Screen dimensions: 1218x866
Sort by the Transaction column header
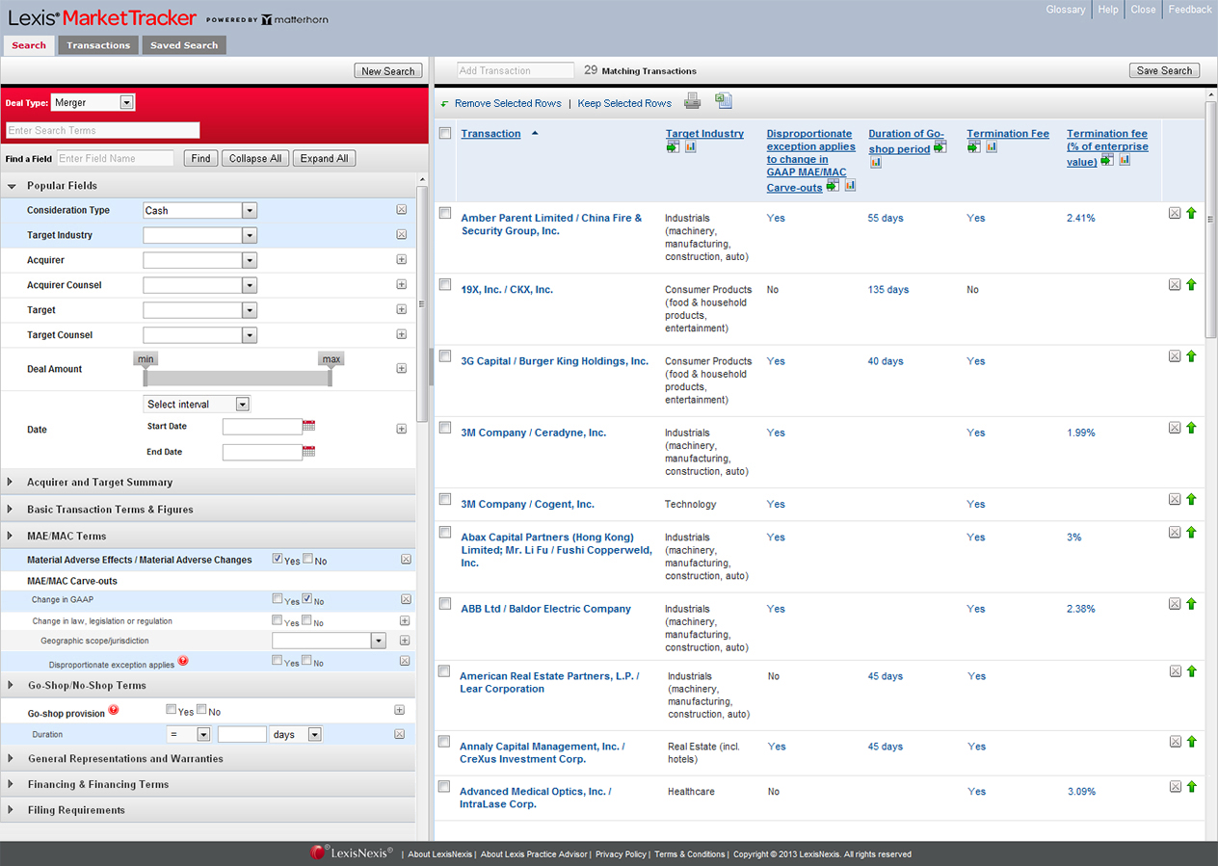491,134
